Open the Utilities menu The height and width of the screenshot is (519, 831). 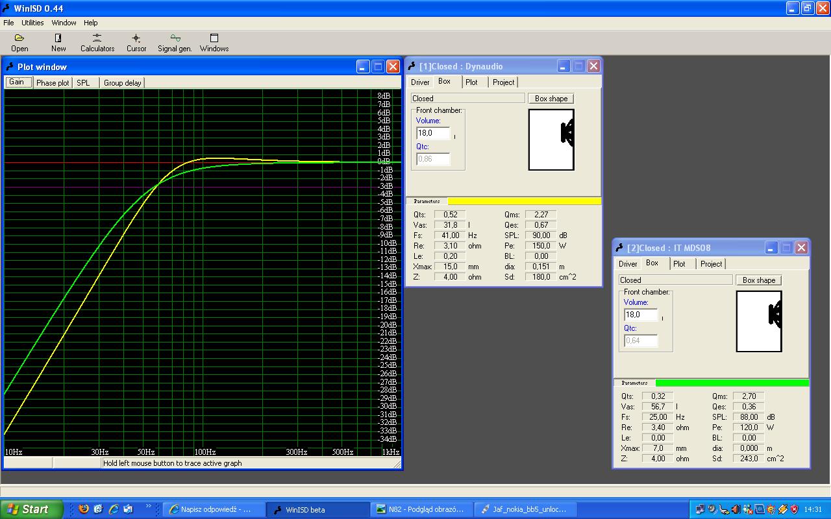coord(32,23)
